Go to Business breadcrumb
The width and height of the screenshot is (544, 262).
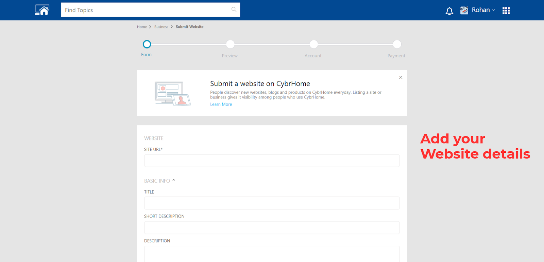click(161, 27)
